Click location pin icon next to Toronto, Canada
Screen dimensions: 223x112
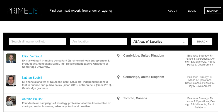(x=118, y=98)
